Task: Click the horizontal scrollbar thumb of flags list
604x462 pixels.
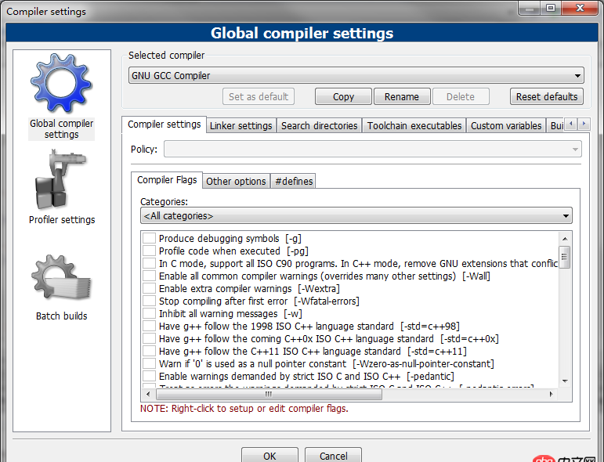Action: [x=269, y=394]
